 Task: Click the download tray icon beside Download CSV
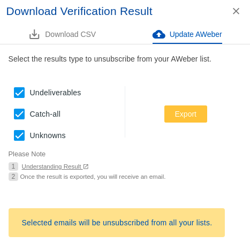[x=34, y=34]
